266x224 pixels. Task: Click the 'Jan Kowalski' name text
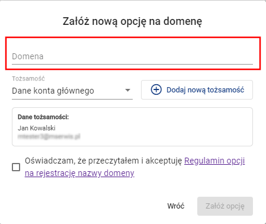click(37, 128)
